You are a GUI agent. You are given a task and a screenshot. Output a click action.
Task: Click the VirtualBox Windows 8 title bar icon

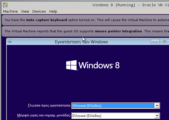5,5
